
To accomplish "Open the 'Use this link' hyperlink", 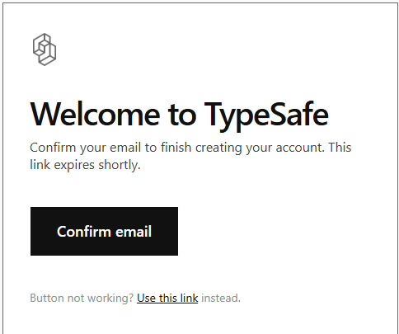I will point(167,298).
